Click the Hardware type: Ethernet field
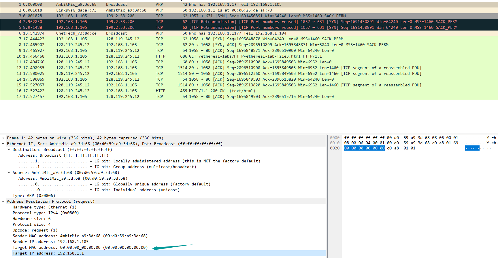The image size is (498, 258). tap(45, 207)
